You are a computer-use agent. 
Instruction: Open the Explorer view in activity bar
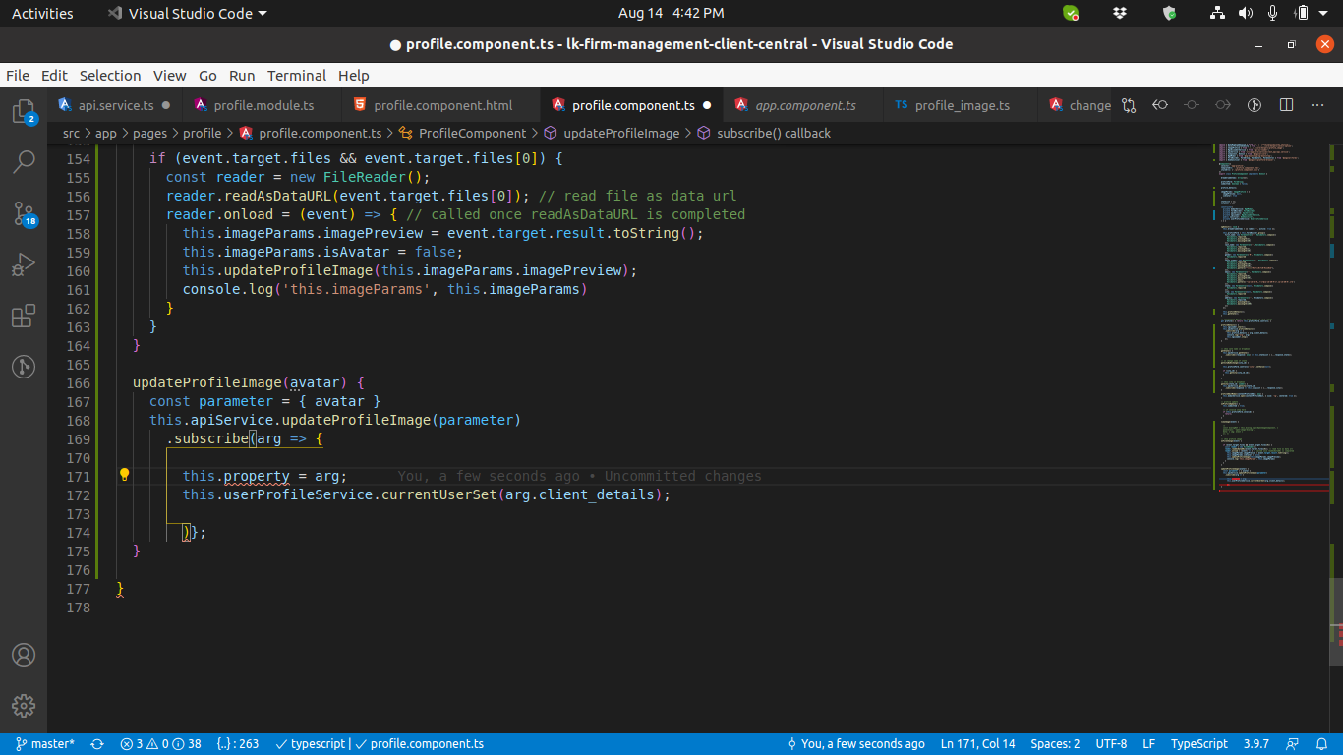pos(24,110)
